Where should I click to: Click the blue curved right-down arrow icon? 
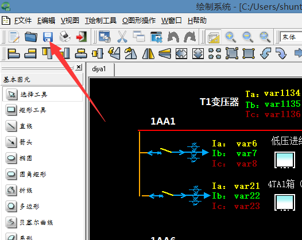coord(281,53)
